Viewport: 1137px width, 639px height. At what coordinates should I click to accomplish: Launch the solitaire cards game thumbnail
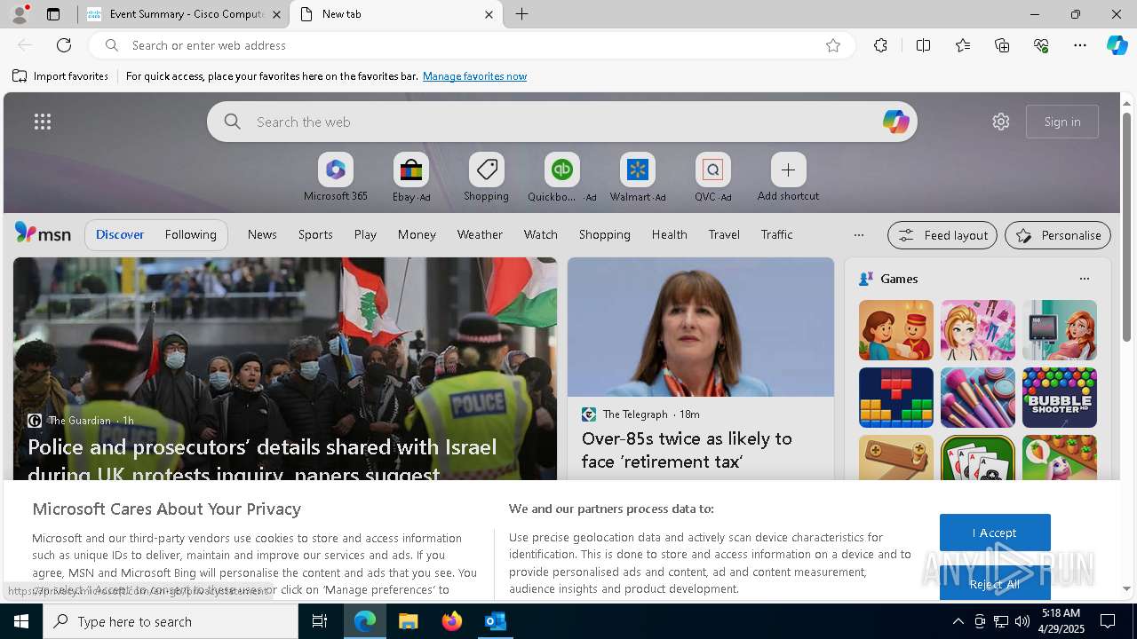(x=977, y=458)
